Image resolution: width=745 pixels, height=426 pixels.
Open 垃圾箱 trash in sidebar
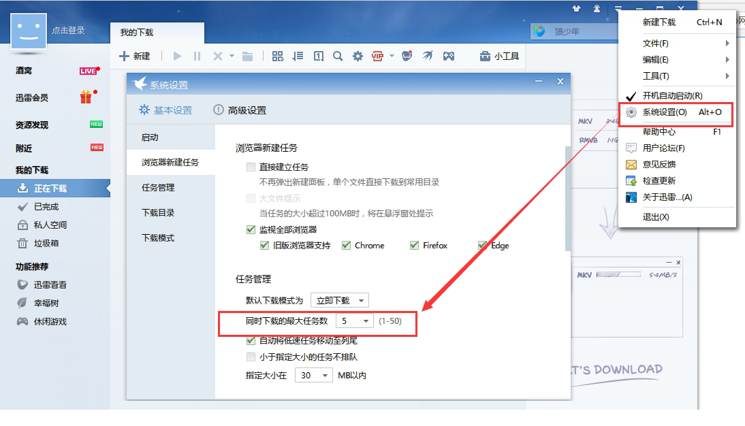coord(46,243)
